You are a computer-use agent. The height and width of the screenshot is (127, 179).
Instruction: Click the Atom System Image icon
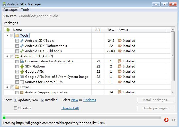[22, 77]
